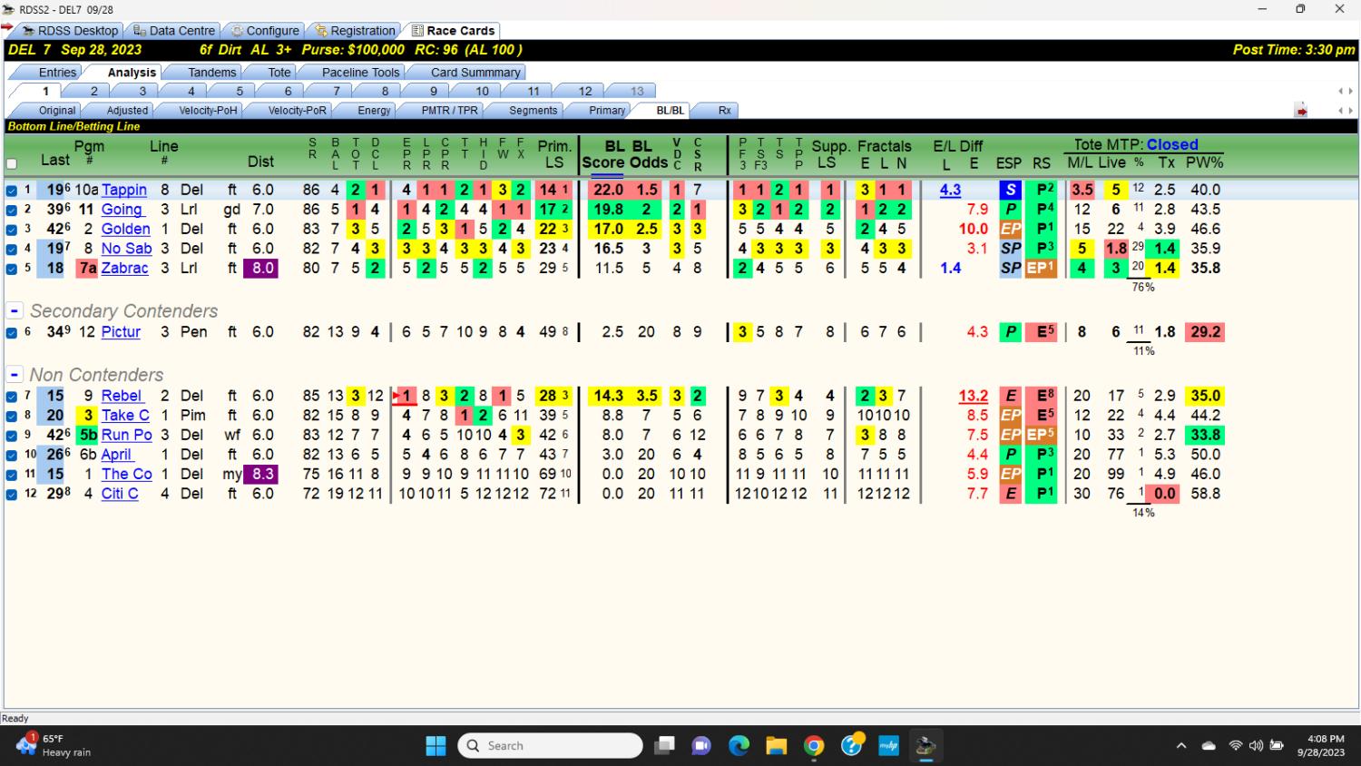Switch to the Velocity-PoH view
Viewport: 1361px width, 766px height.
click(x=208, y=110)
